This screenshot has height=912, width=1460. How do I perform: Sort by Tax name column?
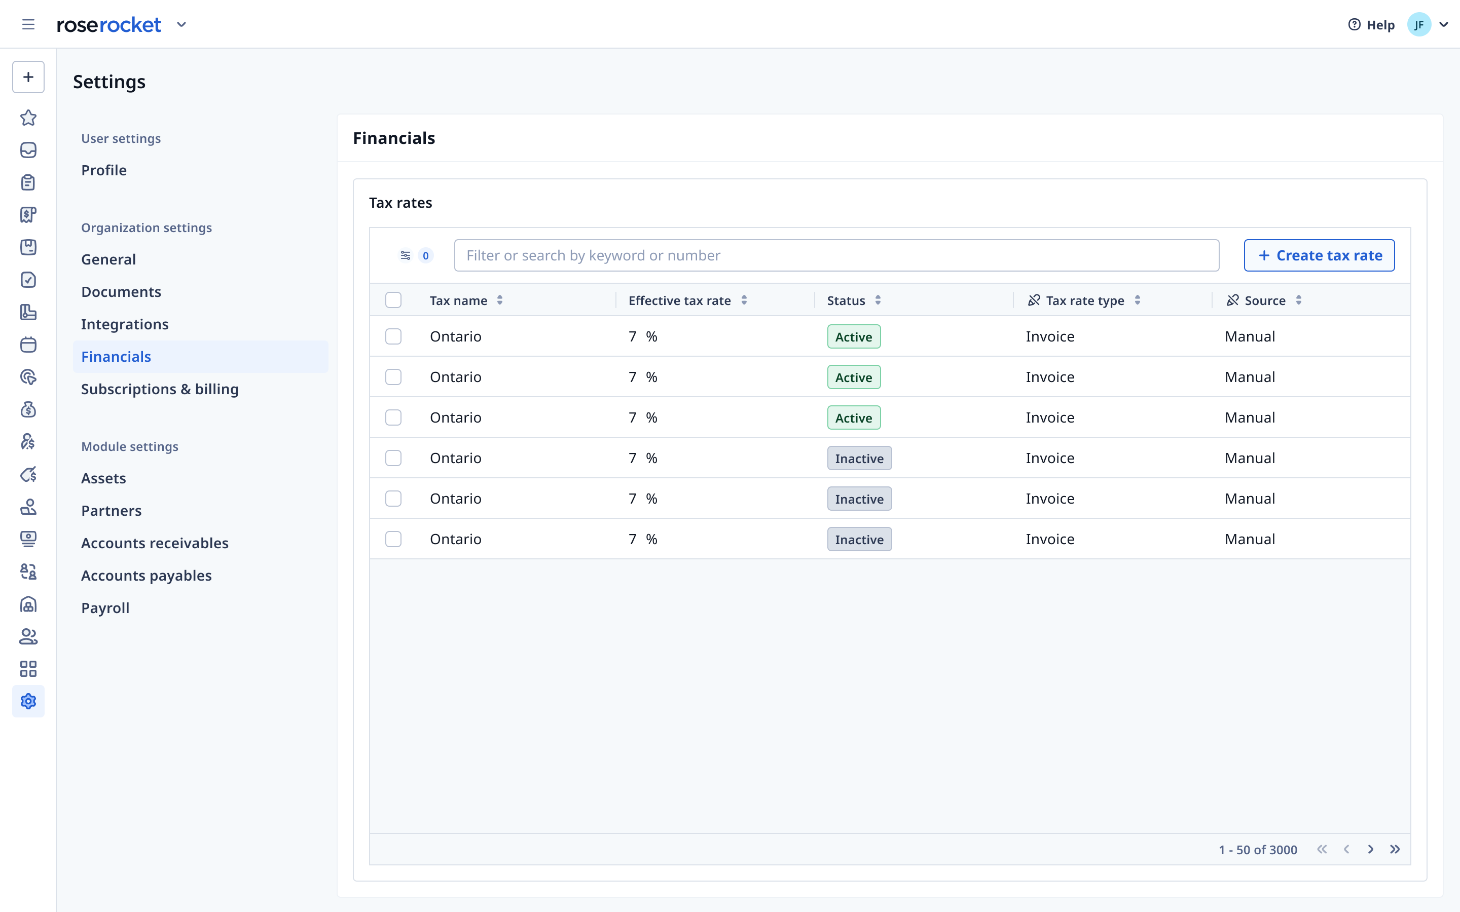click(x=499, y=300)
